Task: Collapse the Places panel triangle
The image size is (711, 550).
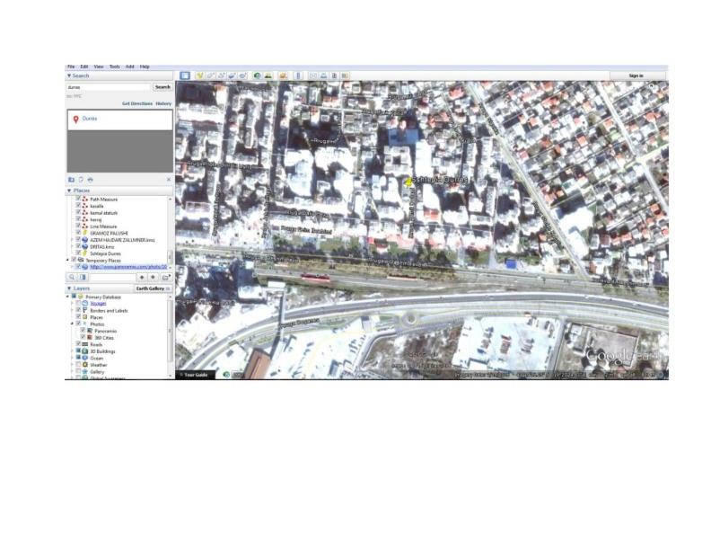Action: 69,191
